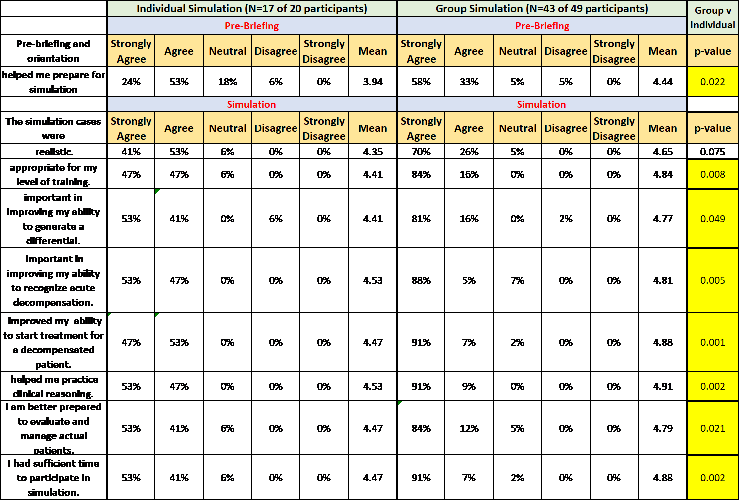Select the yellow cell showing 0.008
This screenshot has height=500, width=739.
(712, 174)
